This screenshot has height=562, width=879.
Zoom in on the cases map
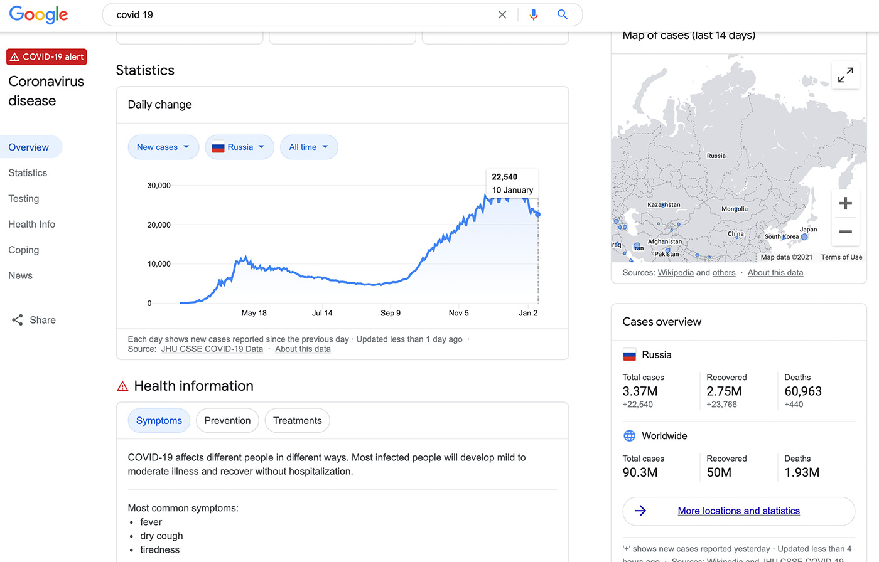845,203
